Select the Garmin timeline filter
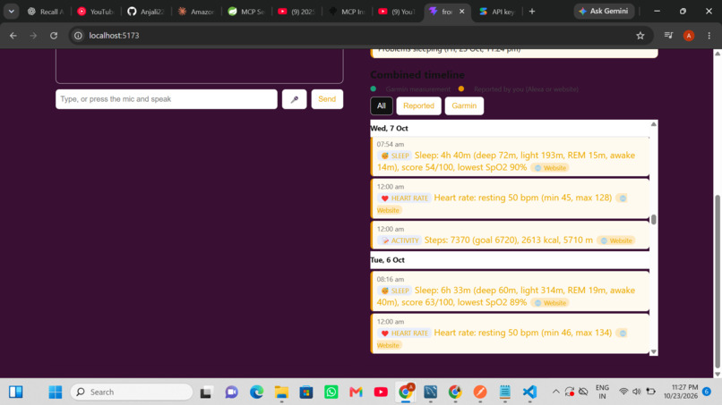The image size is (722, 405). click(x=464, y=105)
